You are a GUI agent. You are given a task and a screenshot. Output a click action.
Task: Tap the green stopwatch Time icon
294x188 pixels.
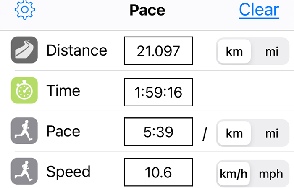pos(24,90)
